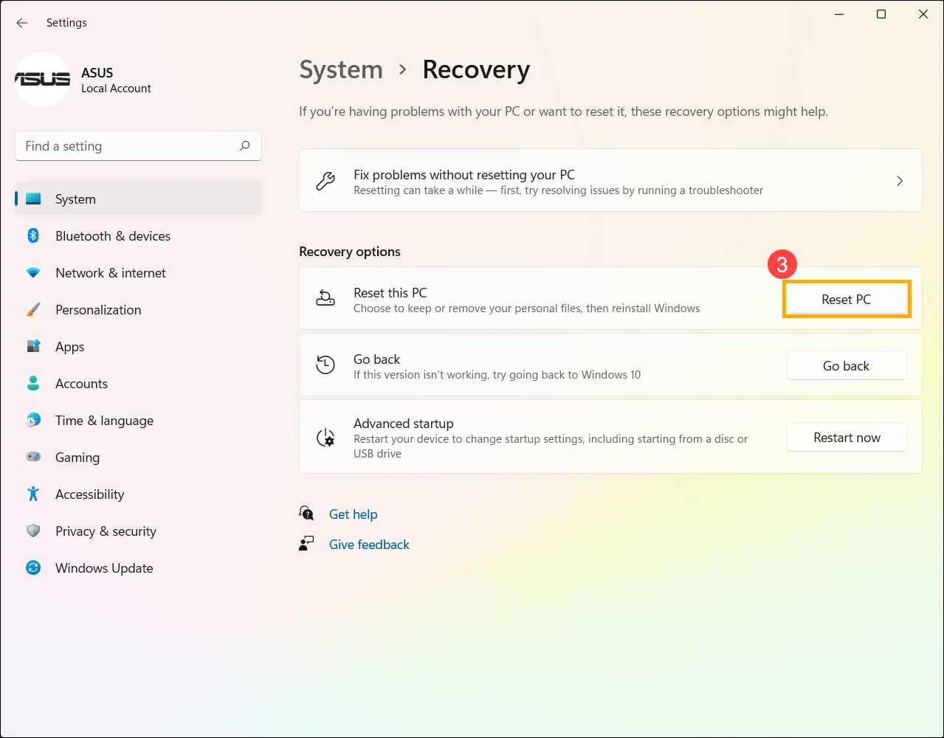
Task: Click the Network & internet globe icon
Action: click(x=33, y=272)
